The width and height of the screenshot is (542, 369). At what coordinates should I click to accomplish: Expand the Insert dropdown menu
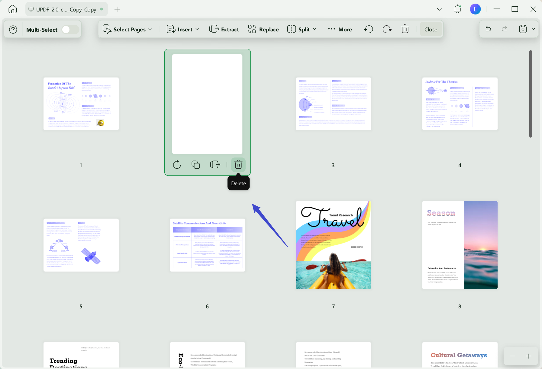(183, 29)
